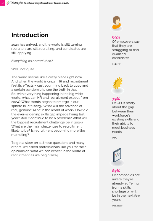This screenshot has width=153, height=221.
Task: Click the header title Benchmarking Recruitment Trends
Action: pyautogui.click(x=46, y=3)
